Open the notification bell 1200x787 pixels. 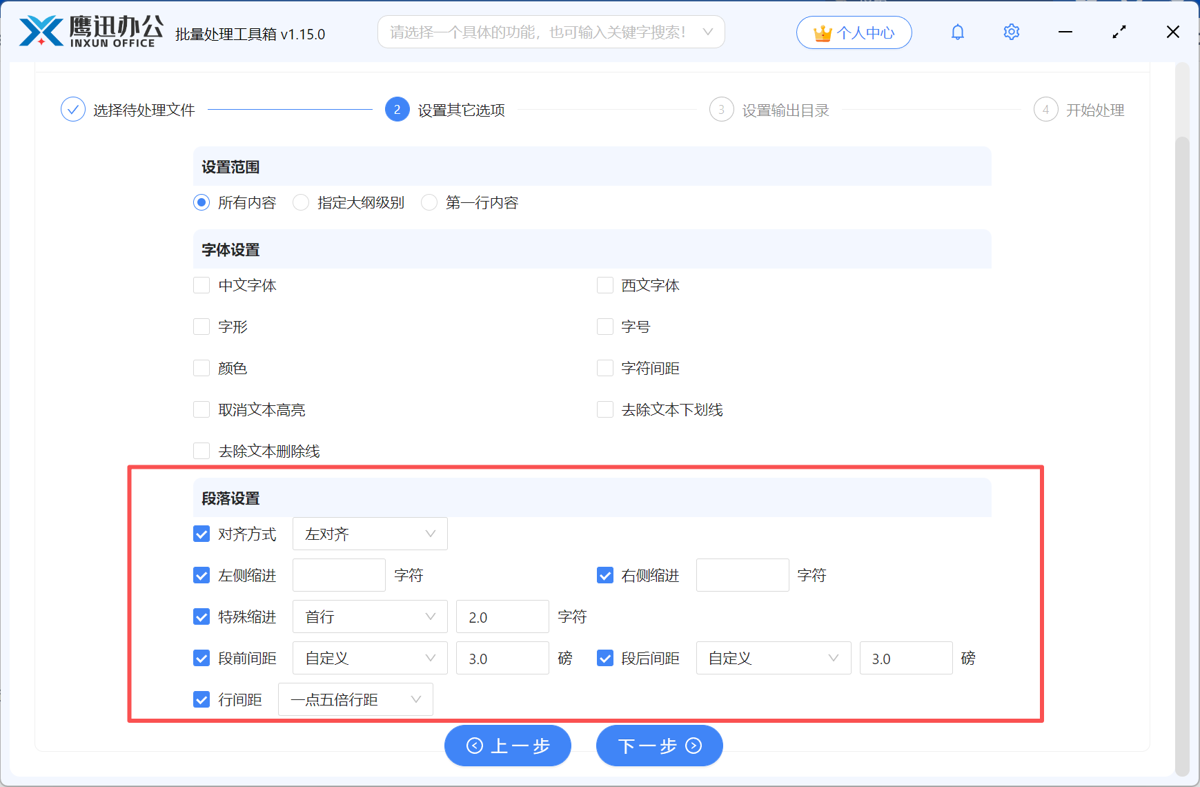(x=957, y=32)
